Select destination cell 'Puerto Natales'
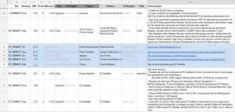The image size is (235, 112). tap(110, 64)
